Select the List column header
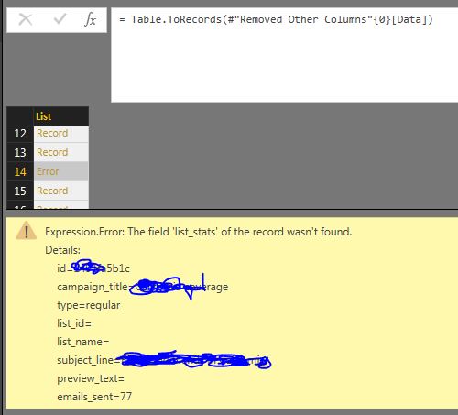This screenshot has width=458, height=415. pyautogui.click(x=61, y=116)
